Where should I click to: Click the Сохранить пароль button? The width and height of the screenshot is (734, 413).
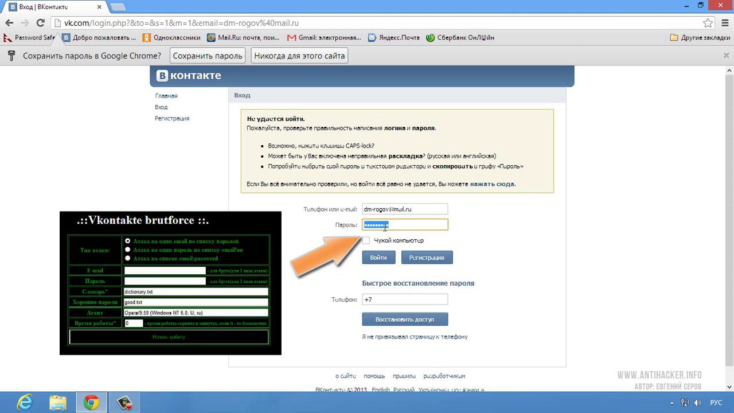pyautogui.click(x=208, y=56)
